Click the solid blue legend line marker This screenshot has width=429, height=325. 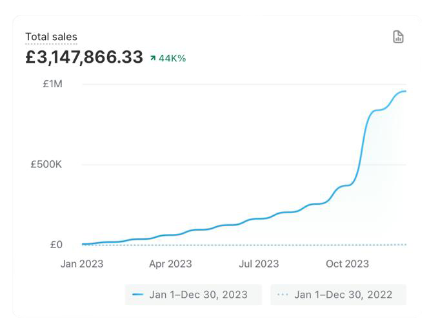[137, 295]
